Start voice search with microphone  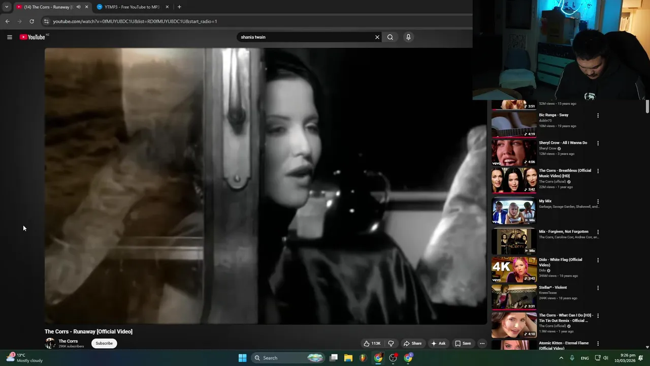pyautogui.click(x=408, y=37)
